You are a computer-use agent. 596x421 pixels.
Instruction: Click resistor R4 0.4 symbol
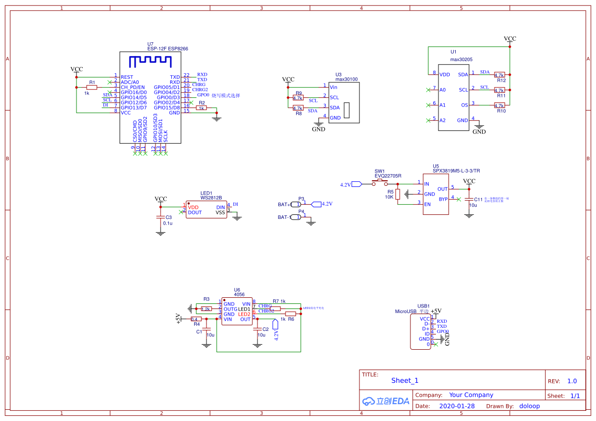(x=196, y=319)
